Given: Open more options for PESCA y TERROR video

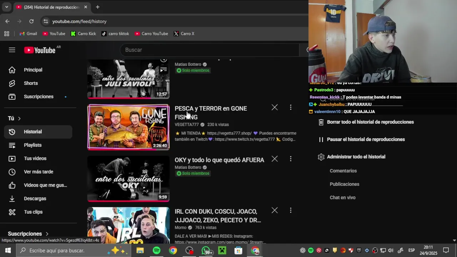Looking at the screenshot, I should [291, 107].
